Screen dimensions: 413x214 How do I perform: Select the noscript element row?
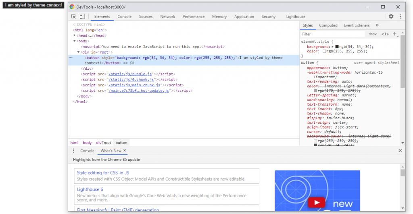coord(153,47)
